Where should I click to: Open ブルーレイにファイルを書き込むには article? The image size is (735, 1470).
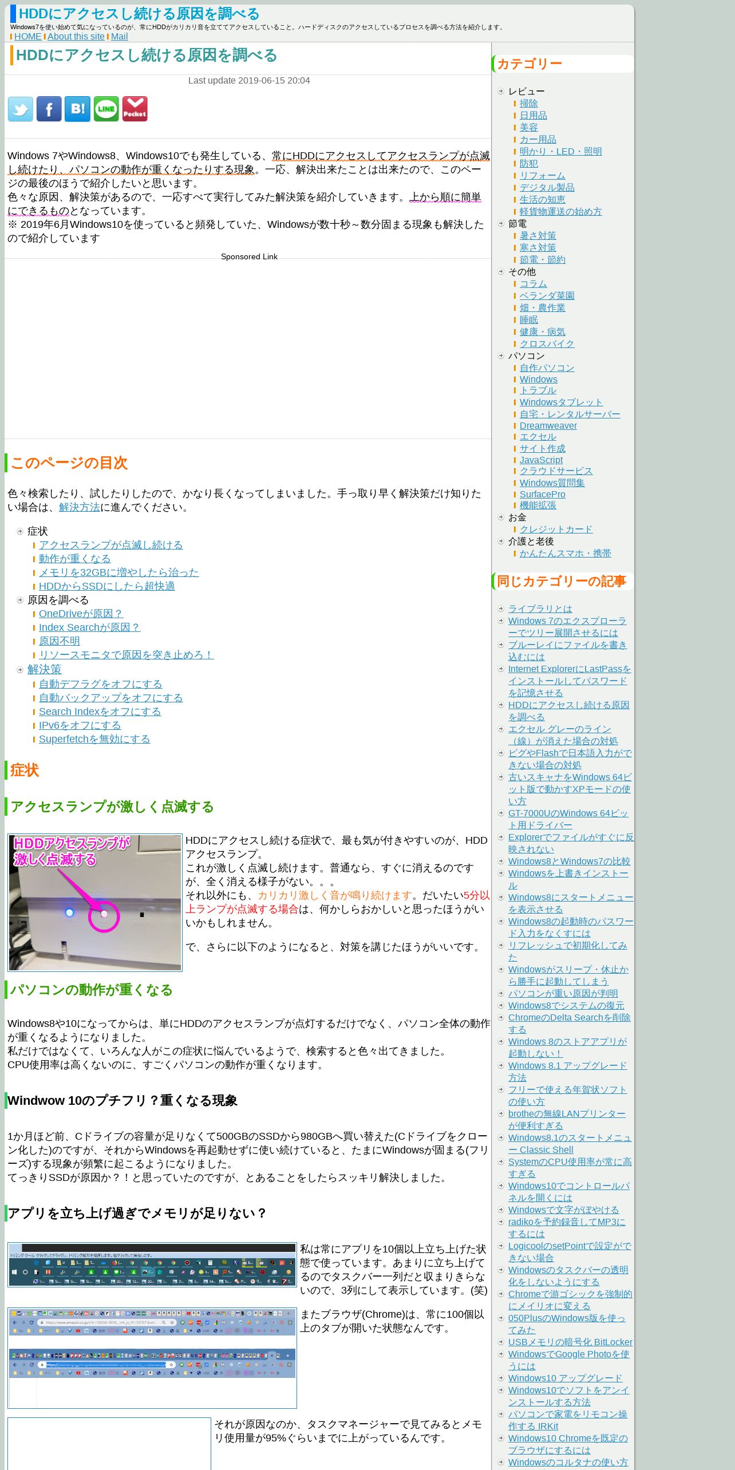pyautogui.click(x=568, y=651)
